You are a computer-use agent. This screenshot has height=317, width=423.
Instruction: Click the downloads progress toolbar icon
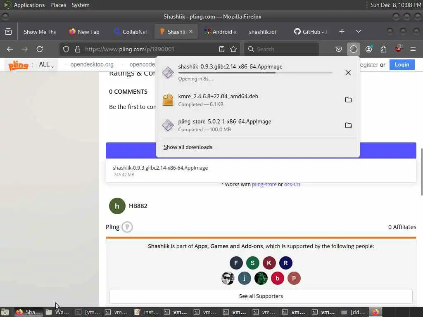point(354,49)
